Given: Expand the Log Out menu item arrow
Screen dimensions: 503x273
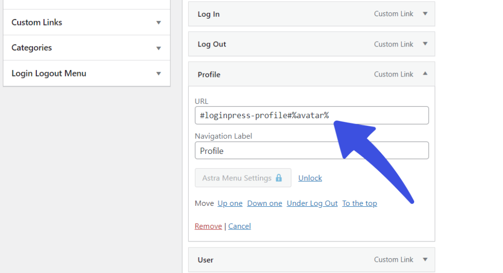Looking at the screenshot, I should click(x=425, y=44).
